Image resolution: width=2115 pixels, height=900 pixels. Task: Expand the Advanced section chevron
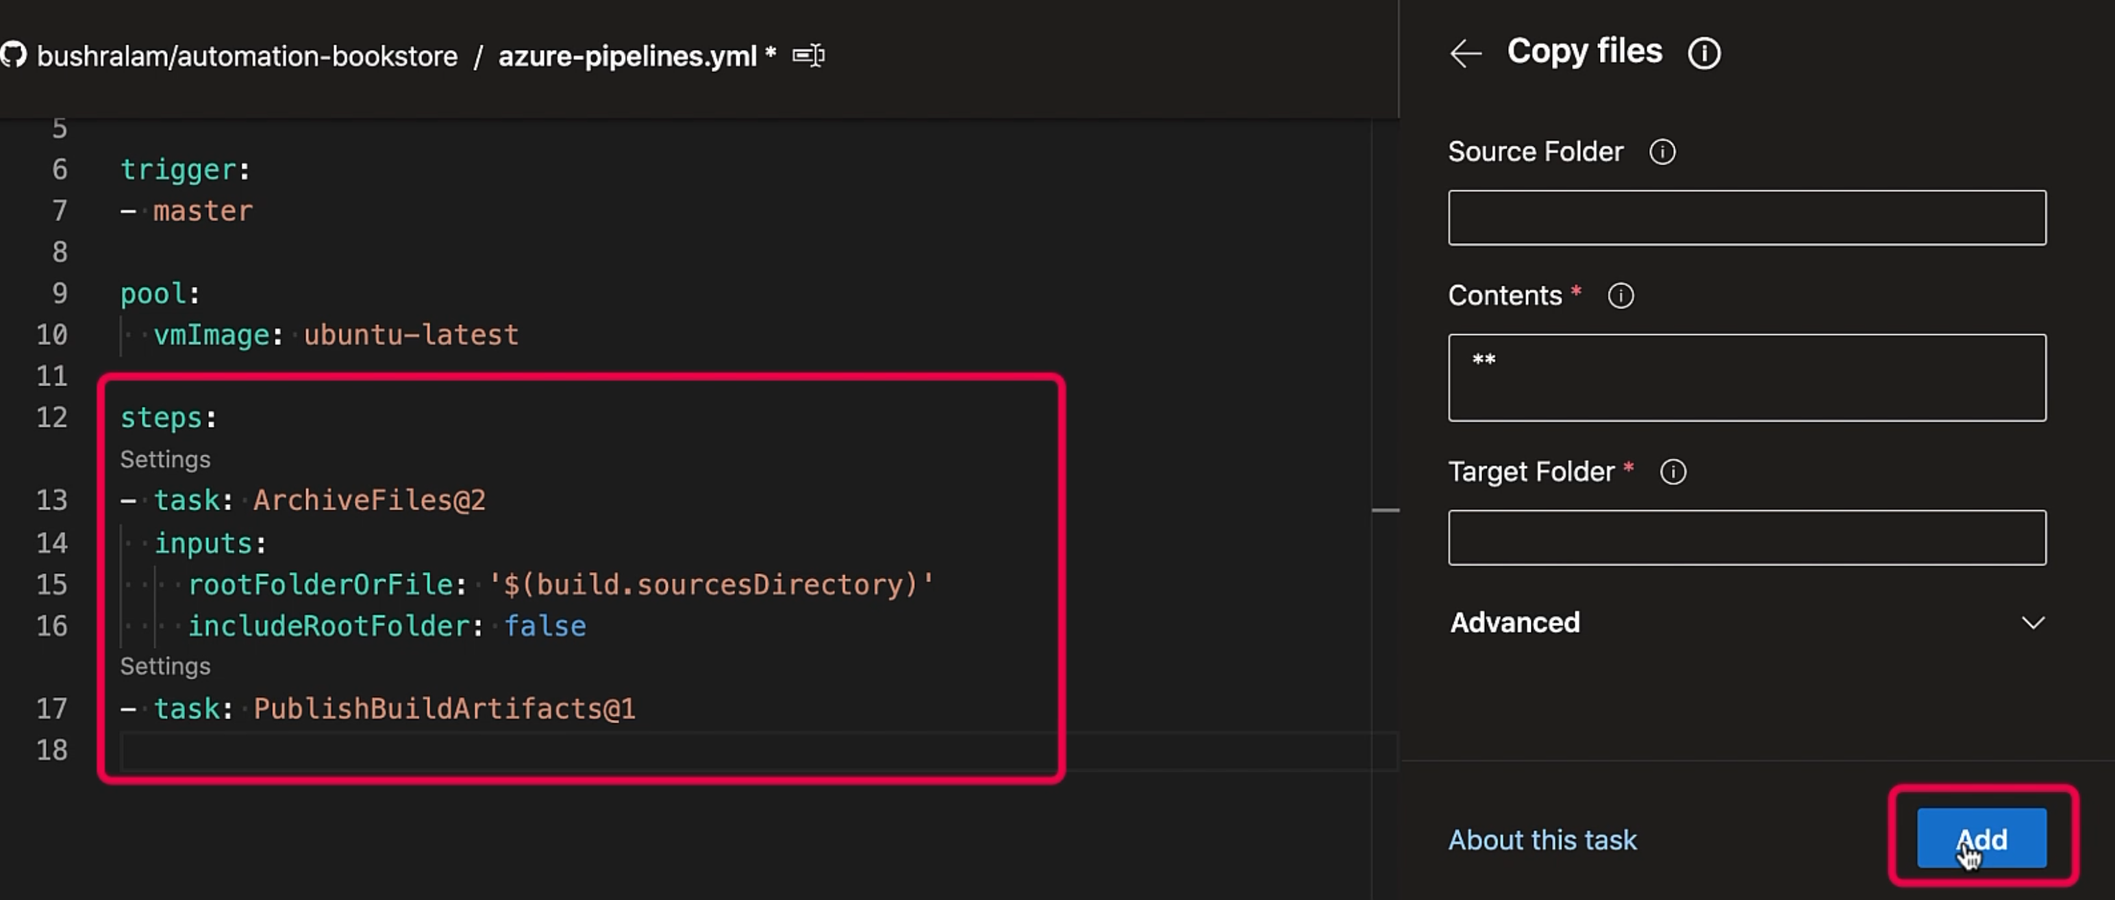[2032, 623]
